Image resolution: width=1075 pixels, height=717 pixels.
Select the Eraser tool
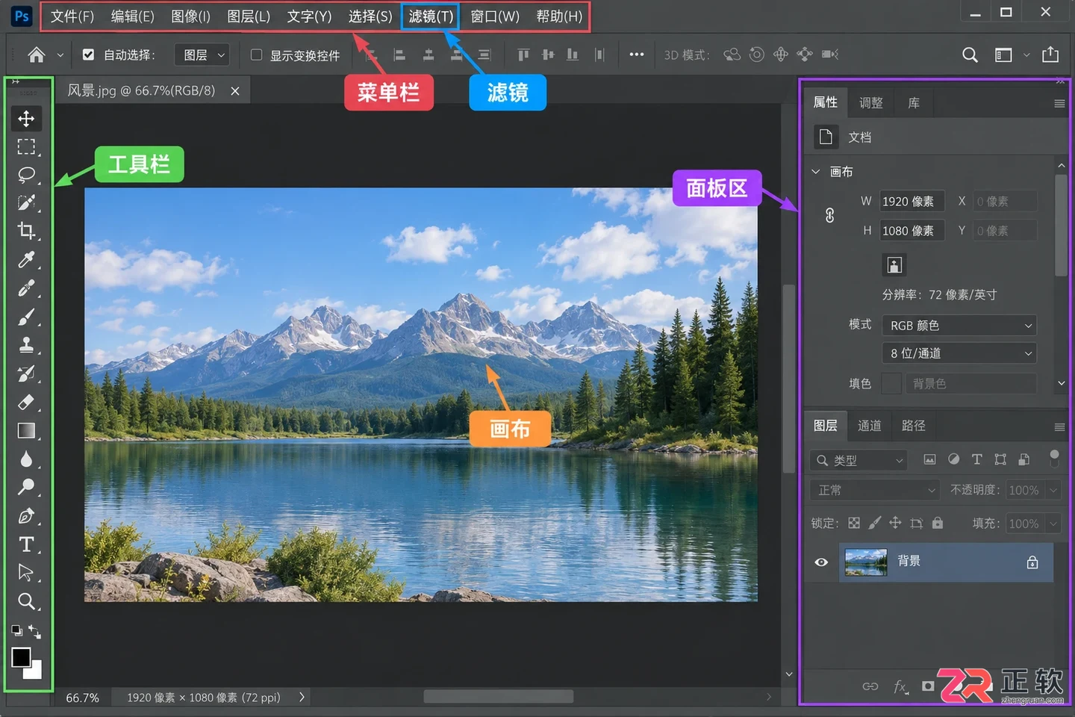click(x=26, y=402)
